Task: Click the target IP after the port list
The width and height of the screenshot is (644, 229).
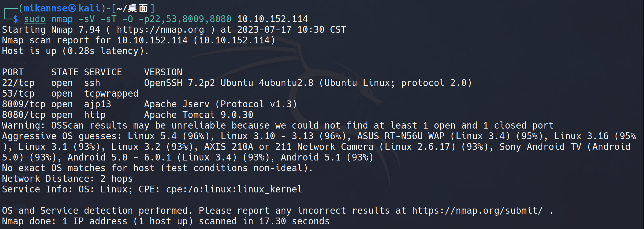Action: pos(272,19)
